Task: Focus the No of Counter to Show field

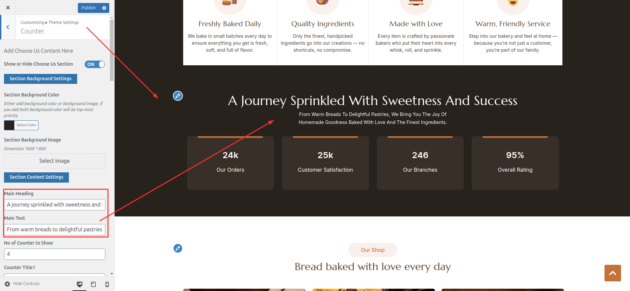Action: pos(55,254)
